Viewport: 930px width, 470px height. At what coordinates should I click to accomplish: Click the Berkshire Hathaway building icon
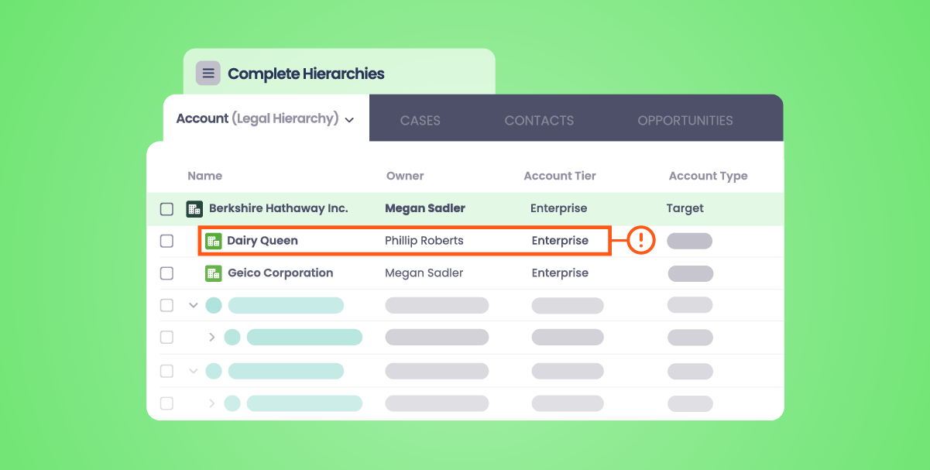194,208
